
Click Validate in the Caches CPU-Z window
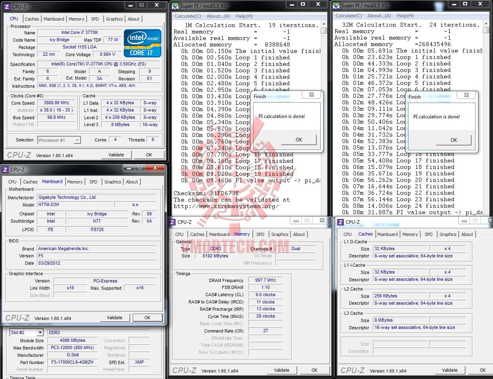tap(450, 370)
